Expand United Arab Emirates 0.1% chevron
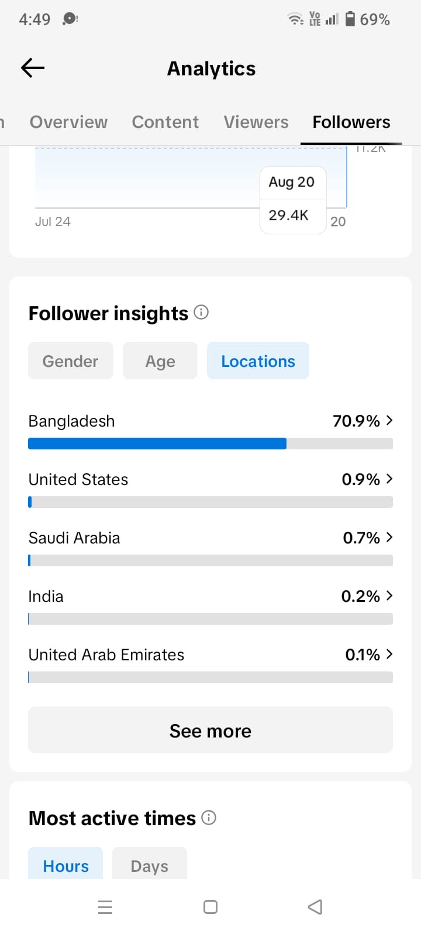 [389, 654]
